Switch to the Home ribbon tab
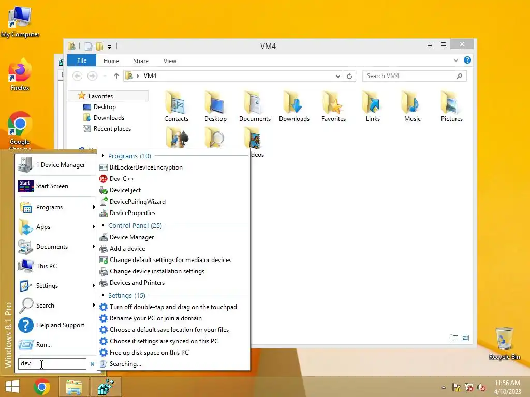530x397 pixels. tap(111, 61)
